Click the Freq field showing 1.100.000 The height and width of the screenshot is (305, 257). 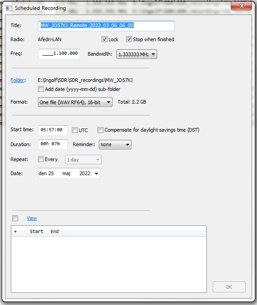click(59, 54)
